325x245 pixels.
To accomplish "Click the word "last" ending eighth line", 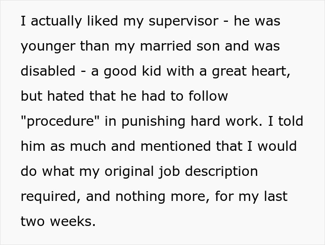I will pos(276,196).
